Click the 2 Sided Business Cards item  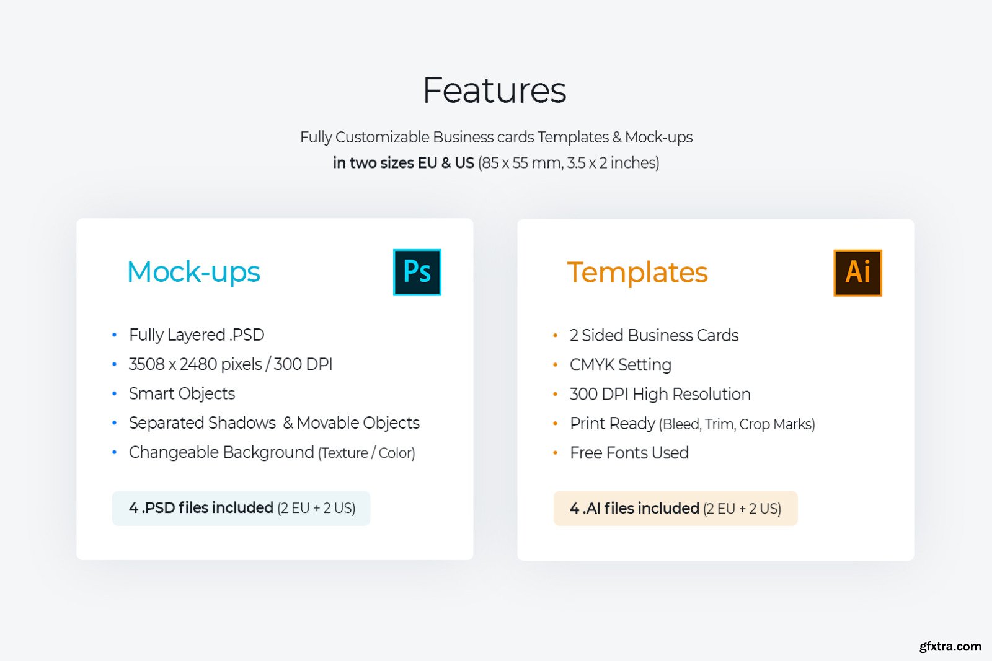(x=654, y=336)
